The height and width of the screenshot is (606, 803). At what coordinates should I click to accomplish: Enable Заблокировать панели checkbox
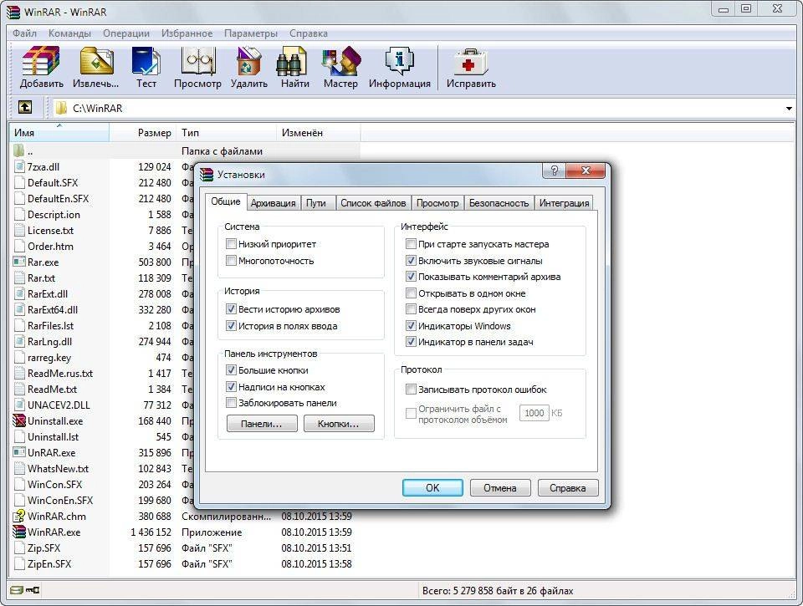click(x=231, y=403)
